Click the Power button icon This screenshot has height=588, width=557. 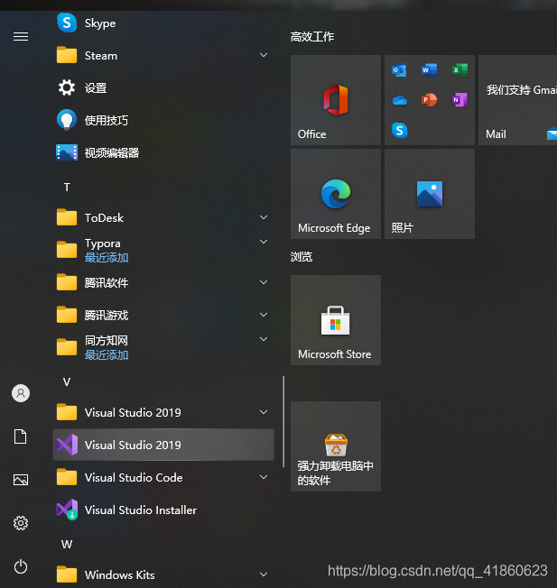[x=21, y=566]
